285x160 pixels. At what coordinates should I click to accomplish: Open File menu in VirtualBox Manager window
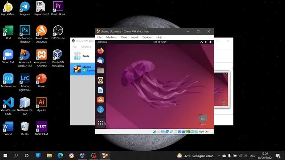click(x=74, y=47)
